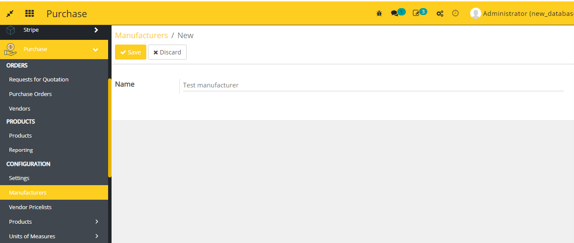
Task: Go back via Manufacturers breadcrumb link
Action: pos(142,36)
